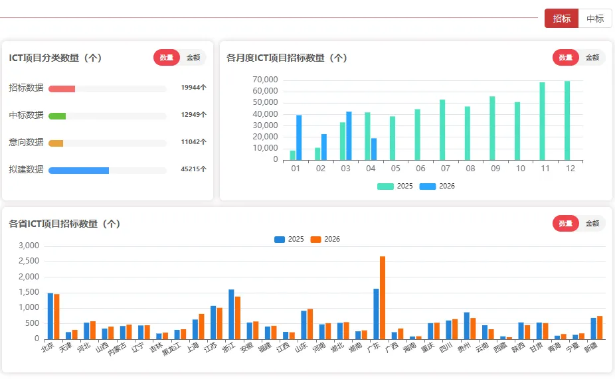Viewport: 615px width, 379px height.
Task: Click the orange 2026 bar for 山东
Action: [310, 324]
